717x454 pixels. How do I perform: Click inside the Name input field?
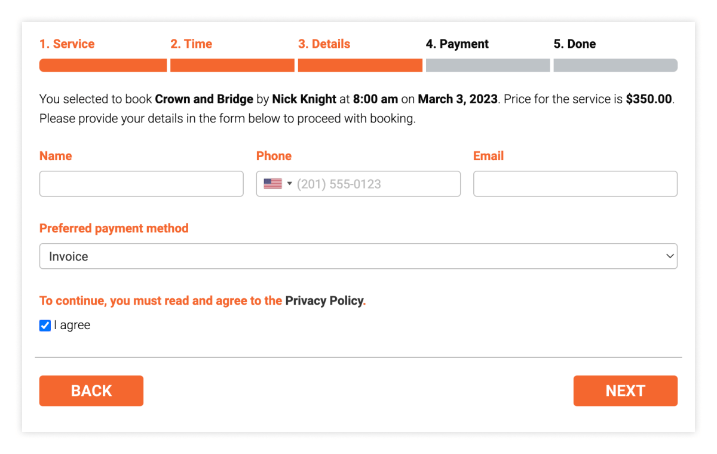click(141, 183)
